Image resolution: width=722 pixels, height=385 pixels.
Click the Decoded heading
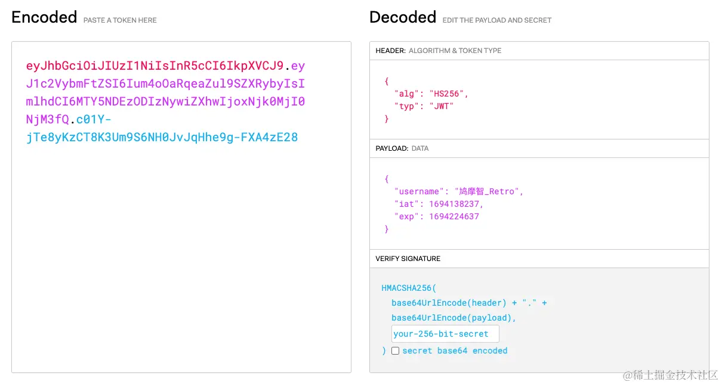403,17
